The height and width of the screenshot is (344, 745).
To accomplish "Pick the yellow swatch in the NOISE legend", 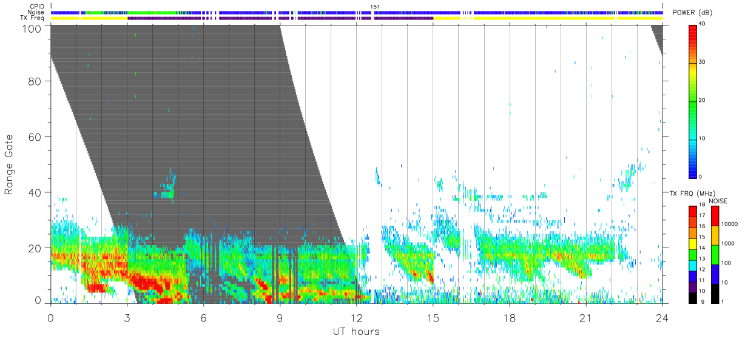I will point(714,235).
